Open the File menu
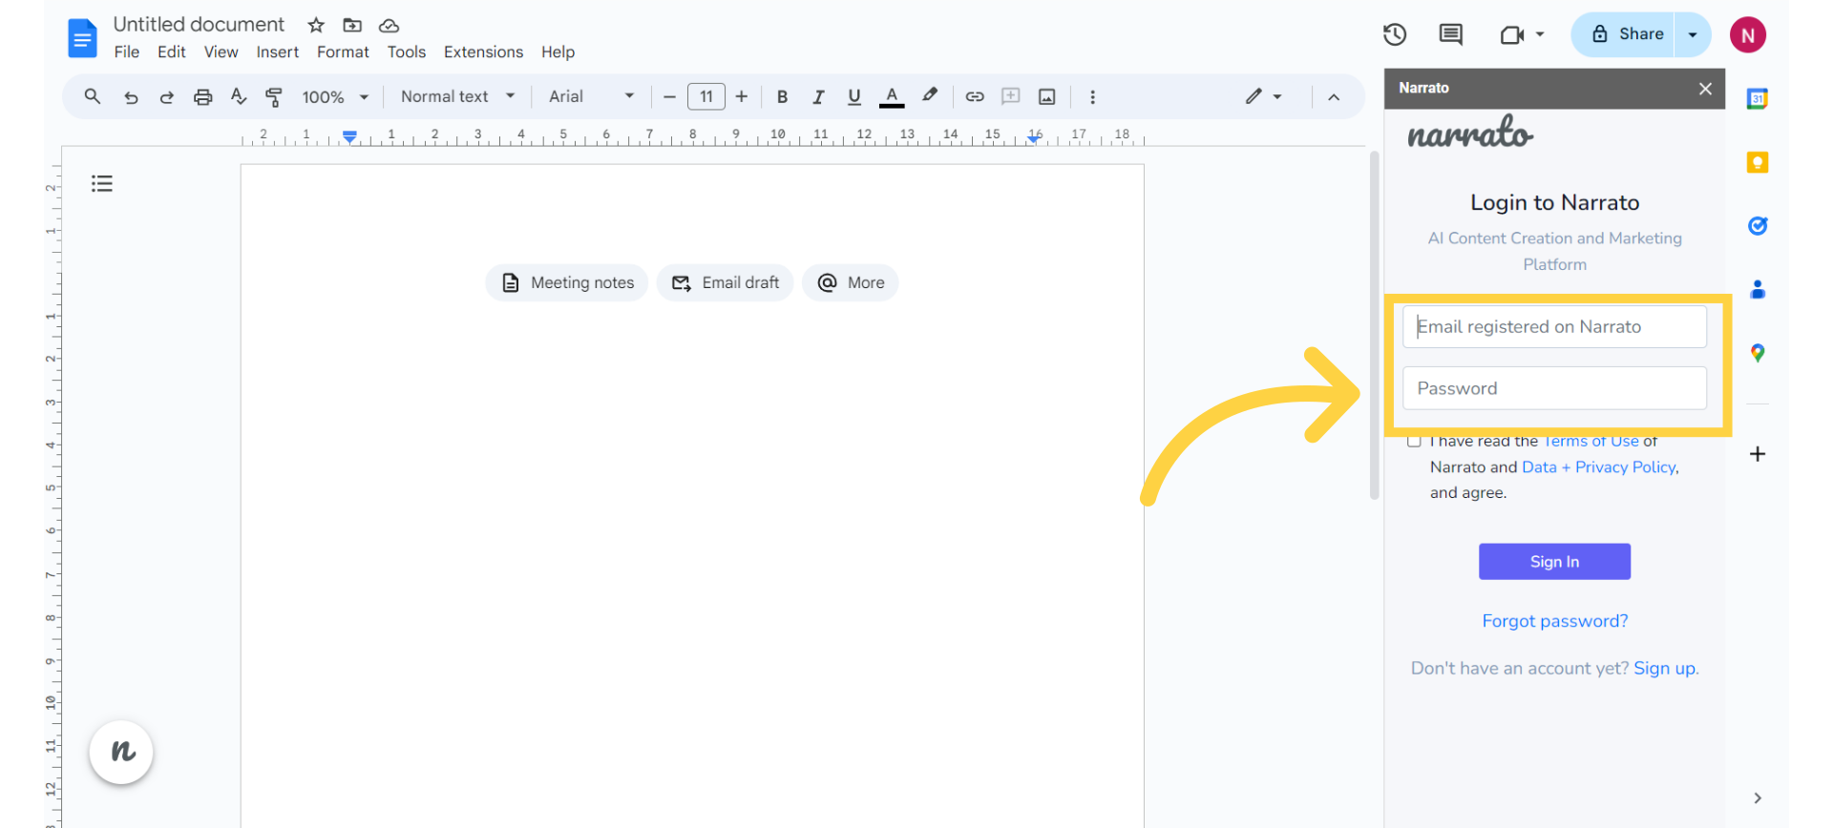The height and width of the screenshot is (828, 1833). click(x=127, y=52)
